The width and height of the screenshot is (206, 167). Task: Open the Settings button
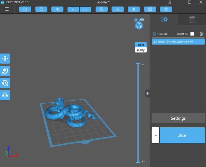(178, 118)
